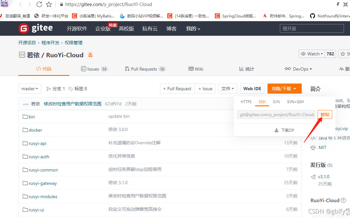Click the lock icon in address bar
Screen dimensions: 350x218
coord(62,4)
